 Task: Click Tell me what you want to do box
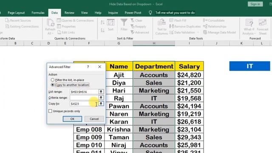point(175,13)
